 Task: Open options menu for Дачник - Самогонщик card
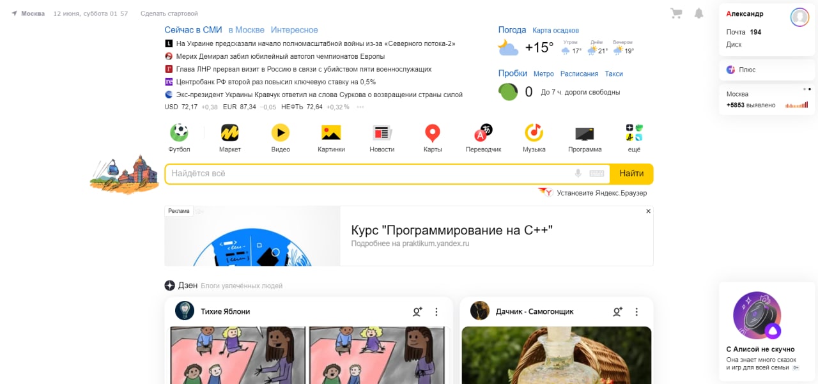coord(637,312)
